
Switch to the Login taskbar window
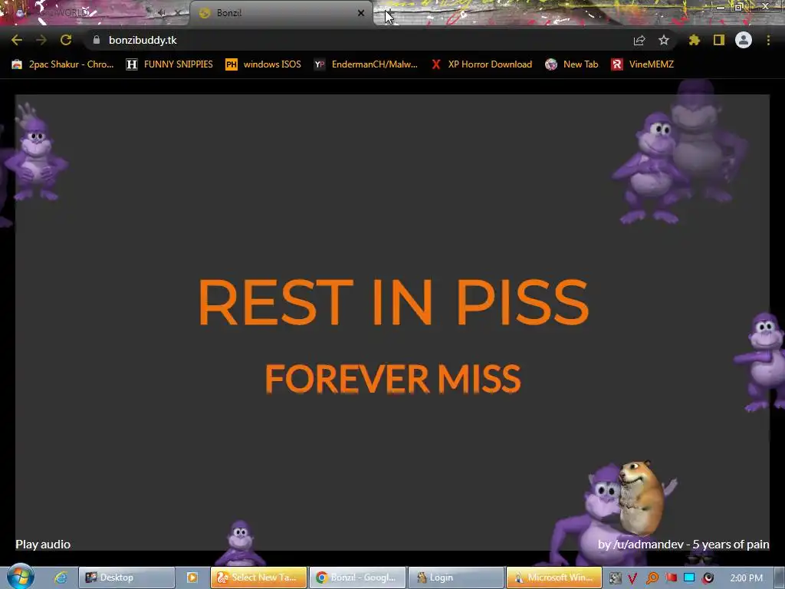[x=456, y=577]
